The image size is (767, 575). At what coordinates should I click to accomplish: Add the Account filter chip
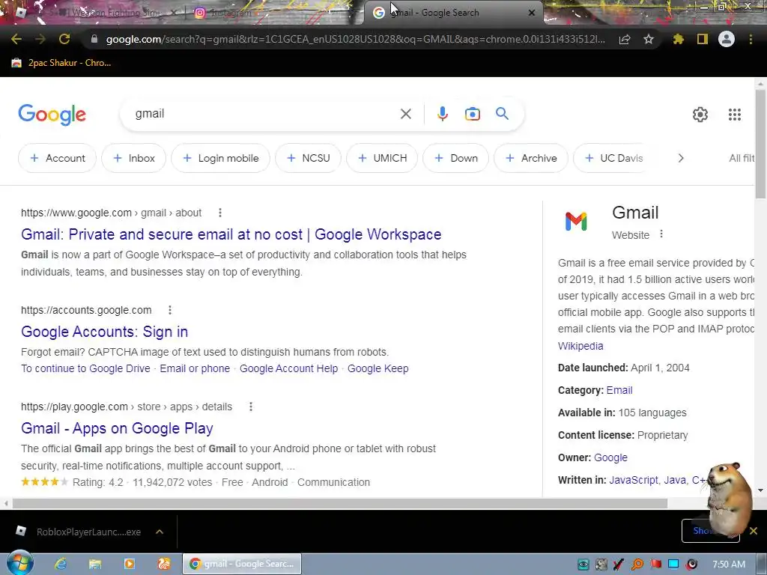click(x=57, y=158)
